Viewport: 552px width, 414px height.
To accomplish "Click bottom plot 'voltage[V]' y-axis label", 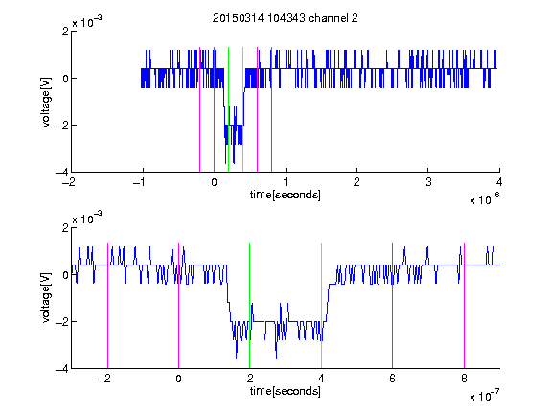I will point(46,297).
